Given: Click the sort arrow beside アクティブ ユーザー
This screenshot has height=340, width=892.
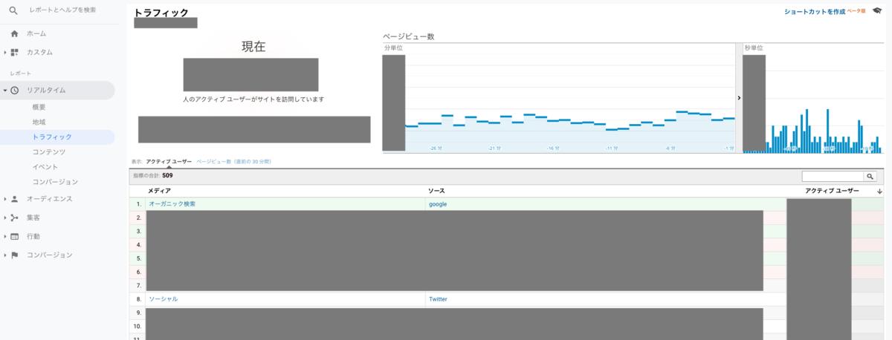Looking at the screenshot, I should click(x=880, y=192).
